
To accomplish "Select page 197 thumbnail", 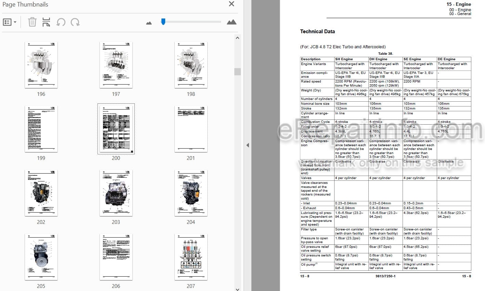I will click(x=116, y=65).
